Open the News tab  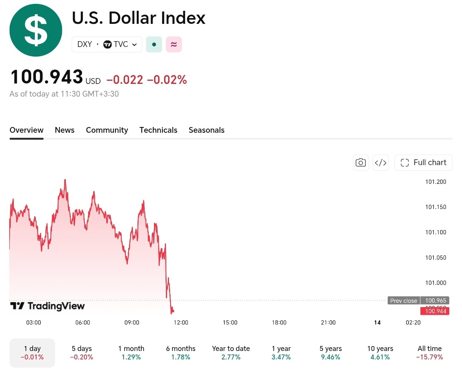click(x=65, y=130)
